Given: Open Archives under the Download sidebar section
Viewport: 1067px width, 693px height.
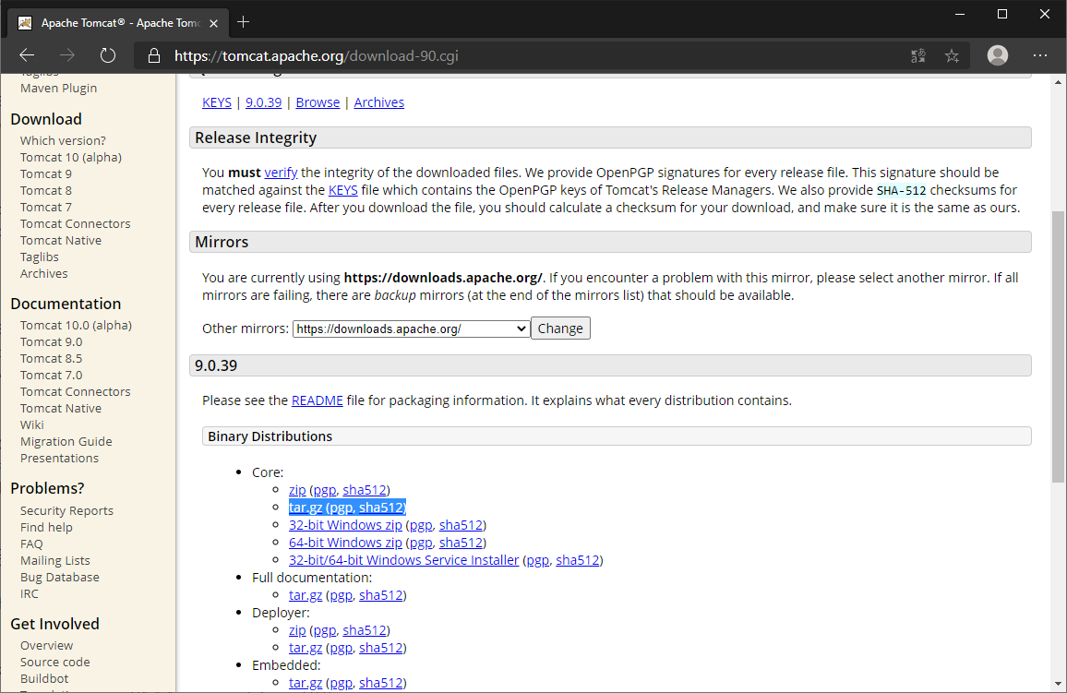Looking at the screenshot, I should (x=43, y=273).
